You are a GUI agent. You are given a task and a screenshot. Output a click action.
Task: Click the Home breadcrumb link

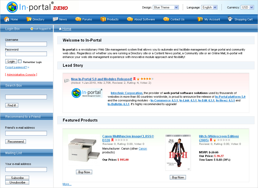point(67,29)
